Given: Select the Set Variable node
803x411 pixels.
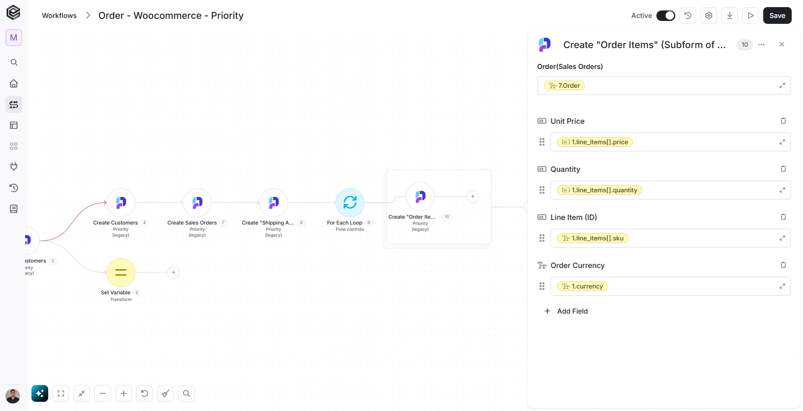Looking at the screenshot, I should coord(121,273).
